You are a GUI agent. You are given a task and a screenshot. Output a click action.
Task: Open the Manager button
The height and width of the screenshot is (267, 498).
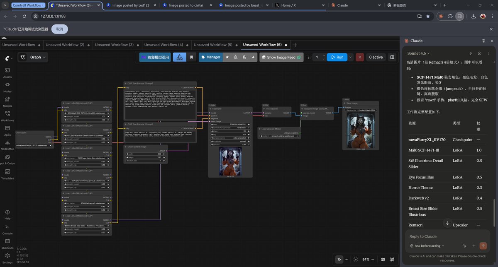click(210, 57)
